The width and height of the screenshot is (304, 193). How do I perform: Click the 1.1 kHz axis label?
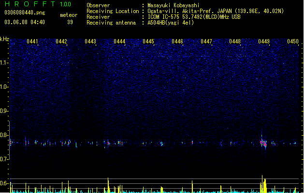(4, 63)
